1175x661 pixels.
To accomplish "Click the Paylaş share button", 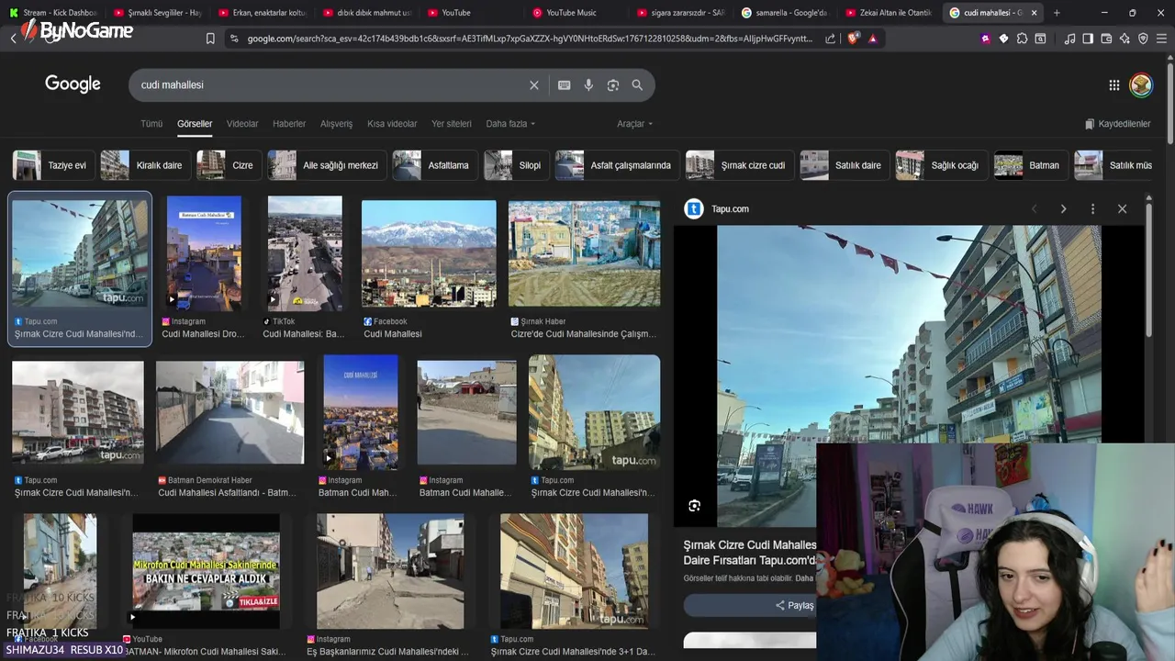I will (x=795, y=605).
